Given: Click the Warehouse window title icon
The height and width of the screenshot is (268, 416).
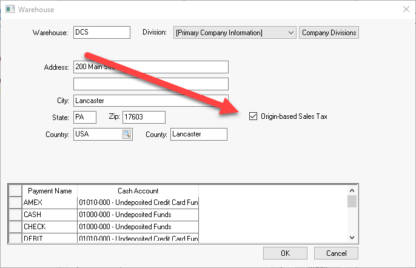Looking at the screenshot, I should (x=10, y=9).
